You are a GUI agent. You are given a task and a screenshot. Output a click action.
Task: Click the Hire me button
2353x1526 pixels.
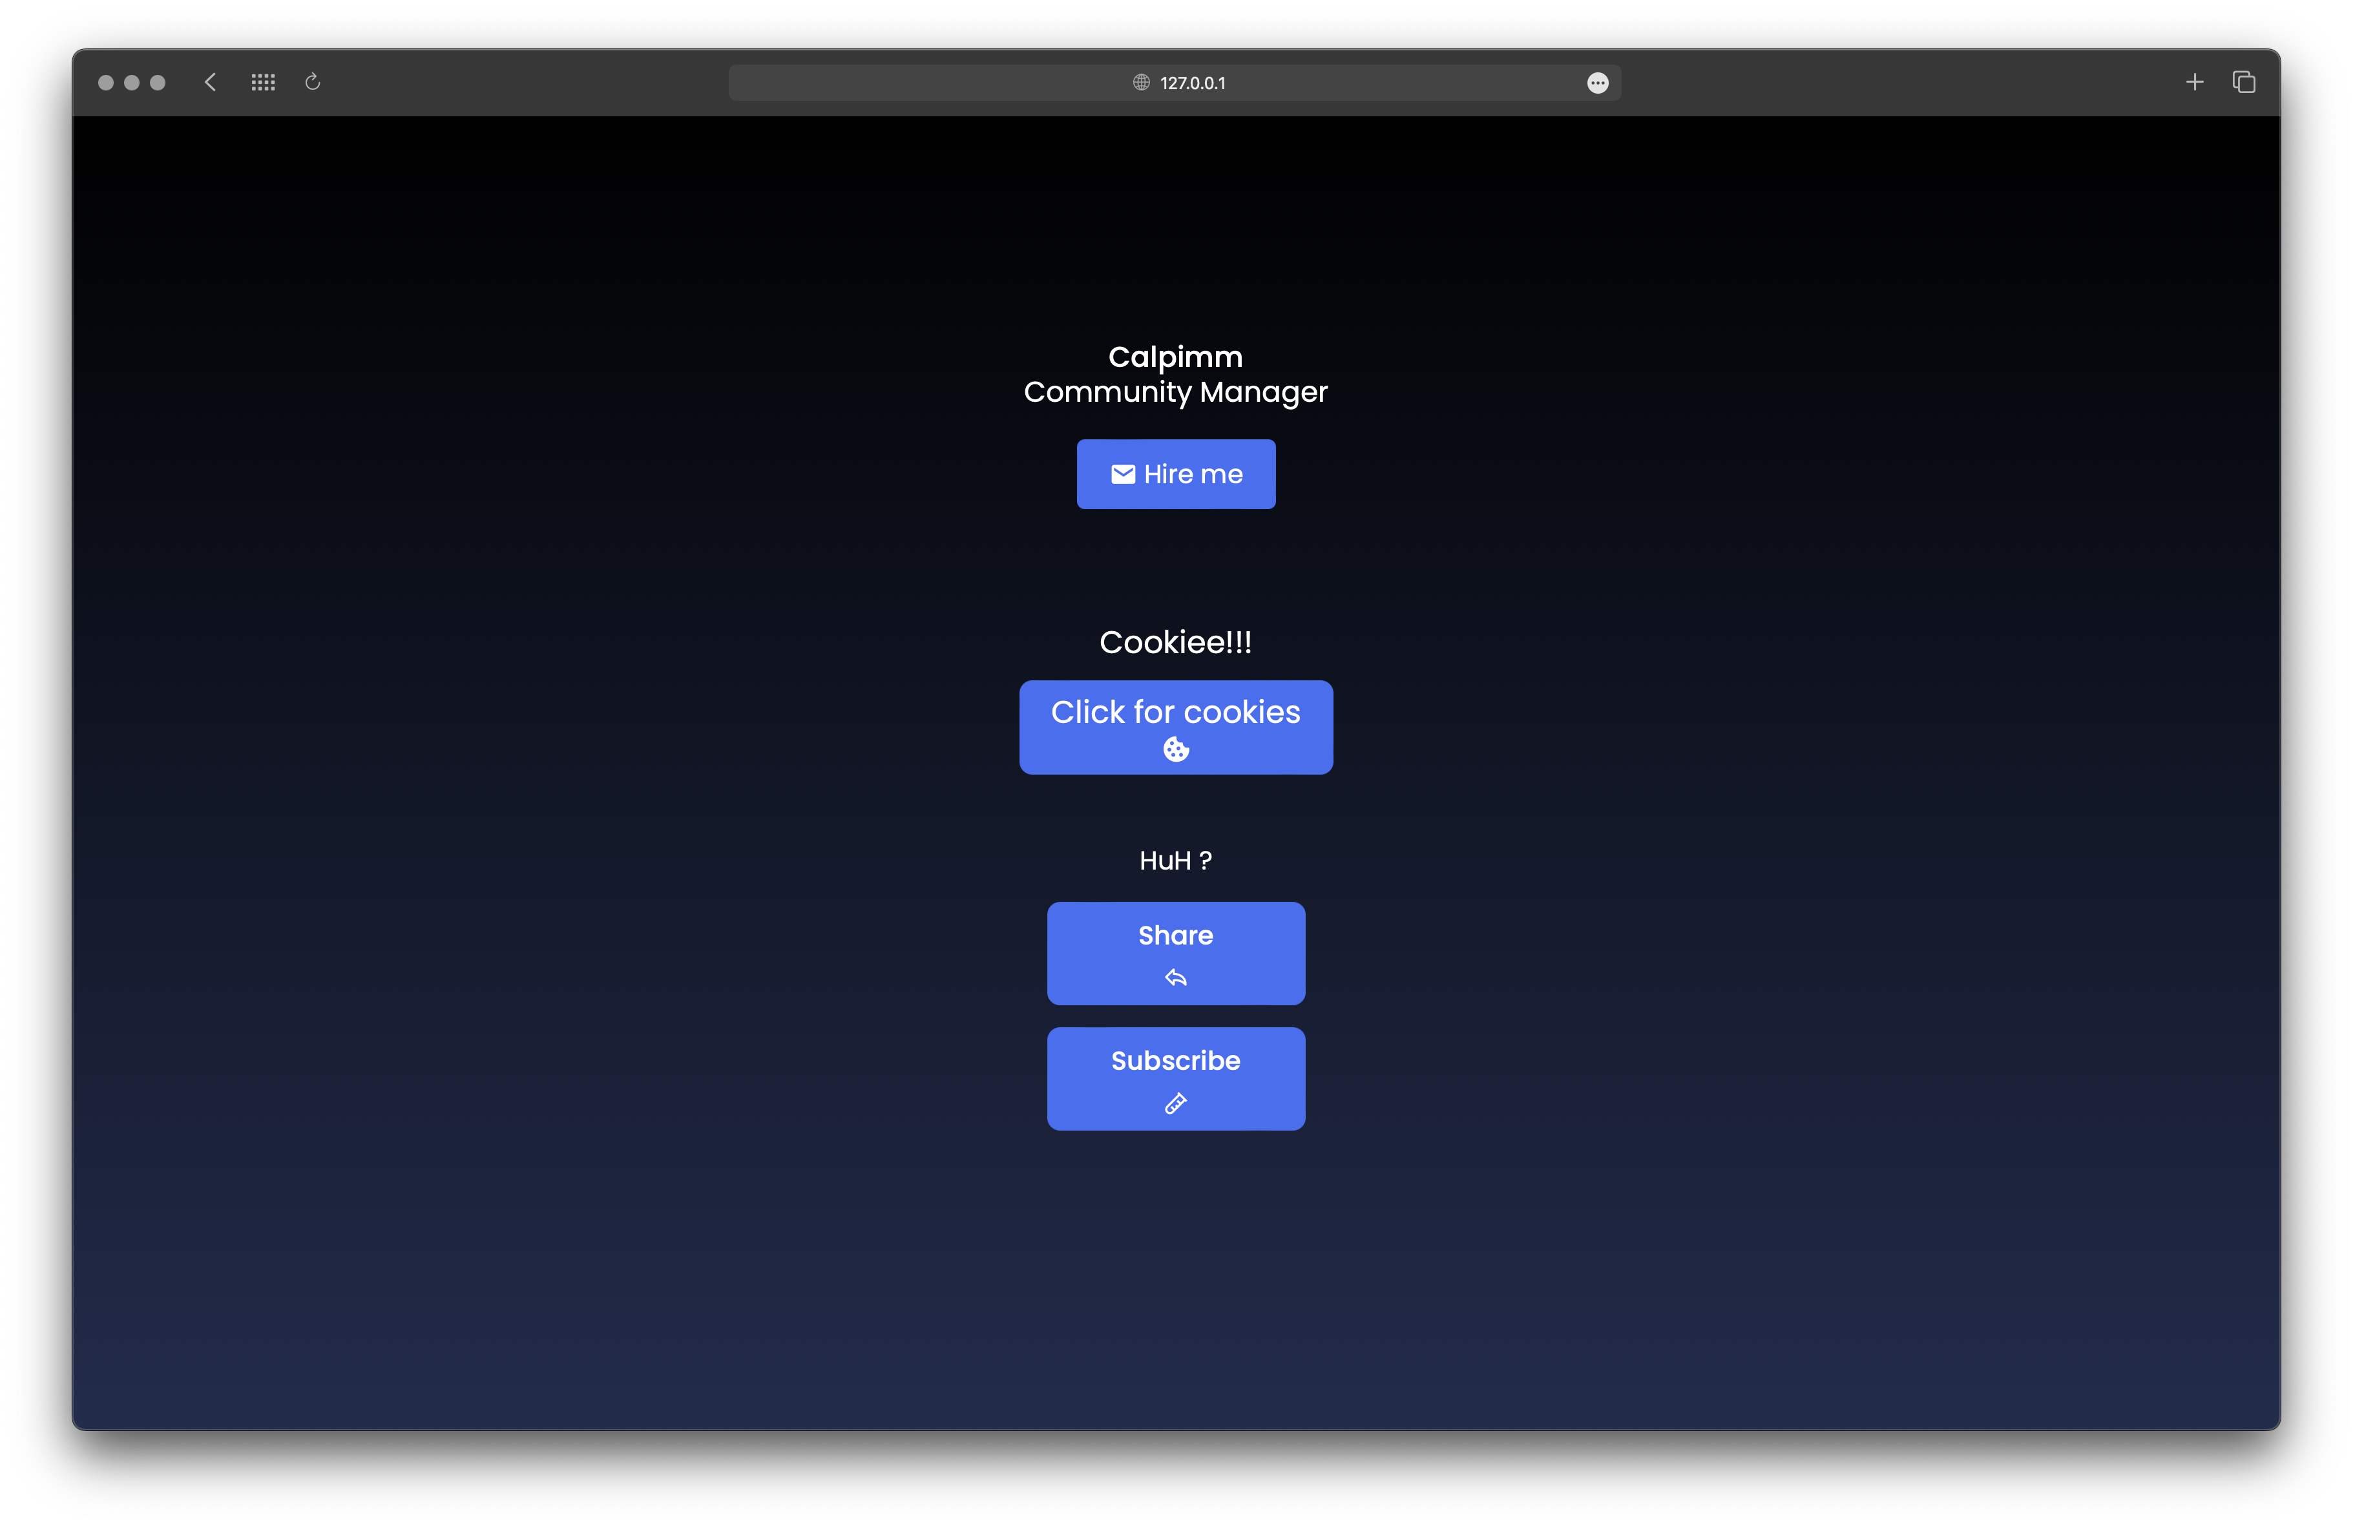pos(1176,473)
